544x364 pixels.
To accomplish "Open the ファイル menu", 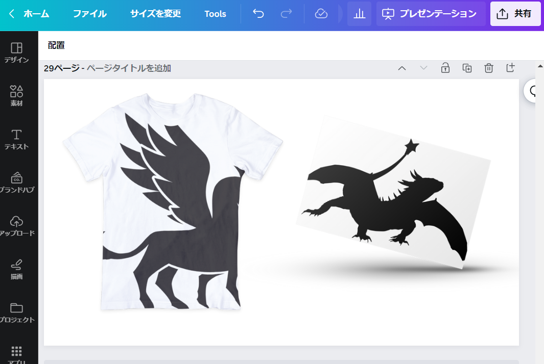I will 89,14.
